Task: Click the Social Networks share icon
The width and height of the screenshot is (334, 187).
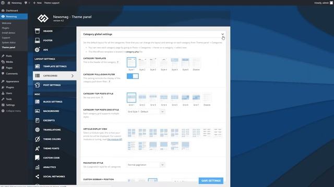Action: (x=37, y=177)
